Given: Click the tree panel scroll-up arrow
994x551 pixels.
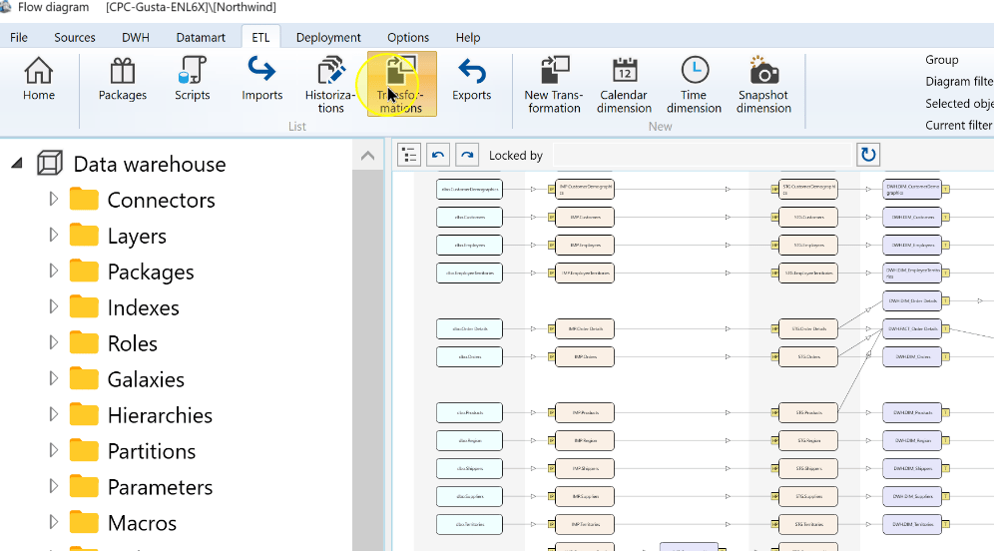Looking at the screenshot, I should pos(367,156).
